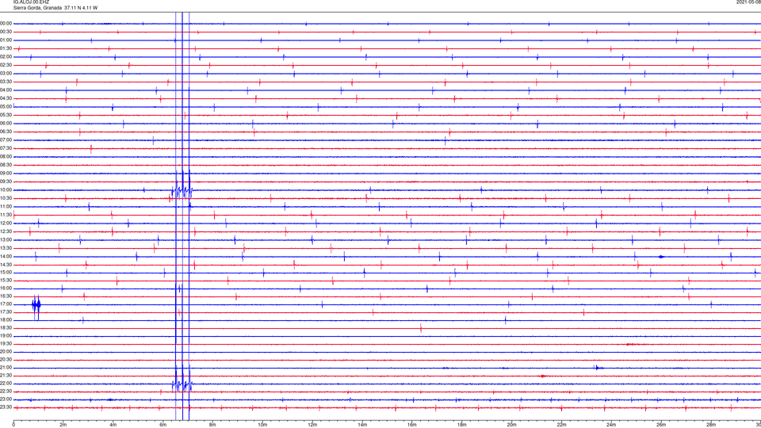
Task: Click the 6m tick label on the minute axis
Action: (x=163, y=425)
